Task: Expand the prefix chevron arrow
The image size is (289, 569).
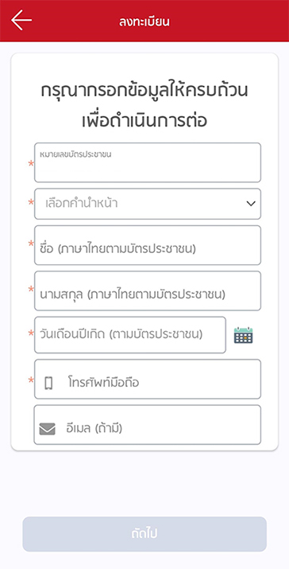Action: click(x=251, y=204)
